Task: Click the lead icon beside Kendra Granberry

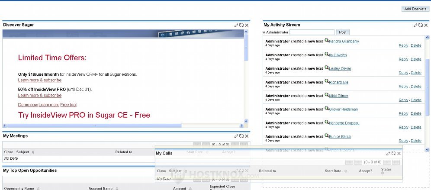Action: pos(326,40)
